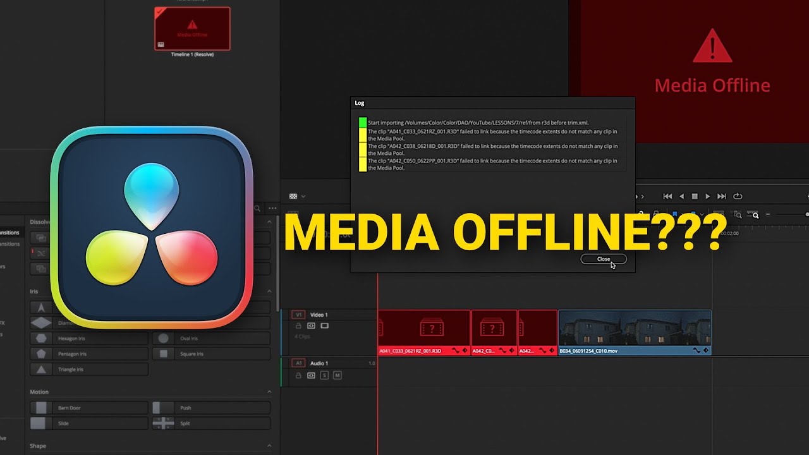Collapse the Iris category

[269, 291]
